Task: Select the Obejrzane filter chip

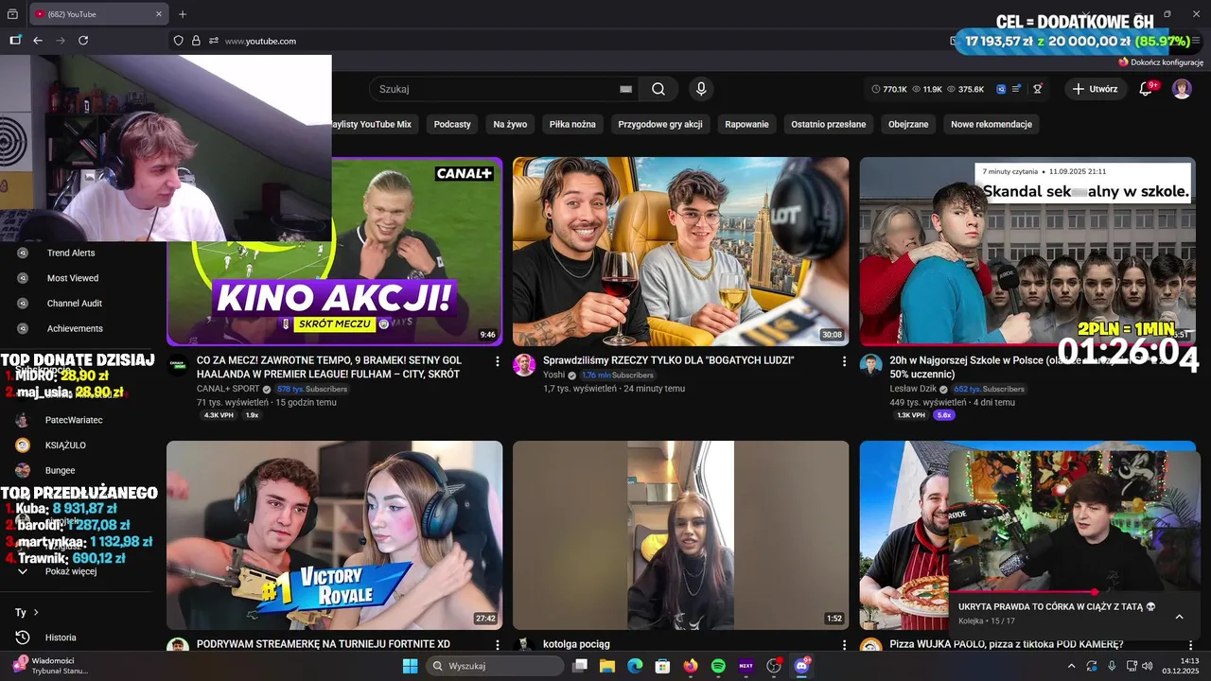Action: point(908,124)
